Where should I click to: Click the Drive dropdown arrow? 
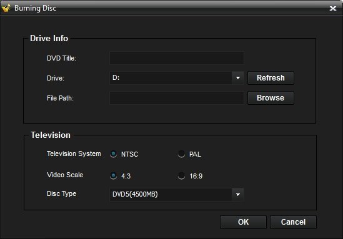pyautogui.click(x=238, y=78)
